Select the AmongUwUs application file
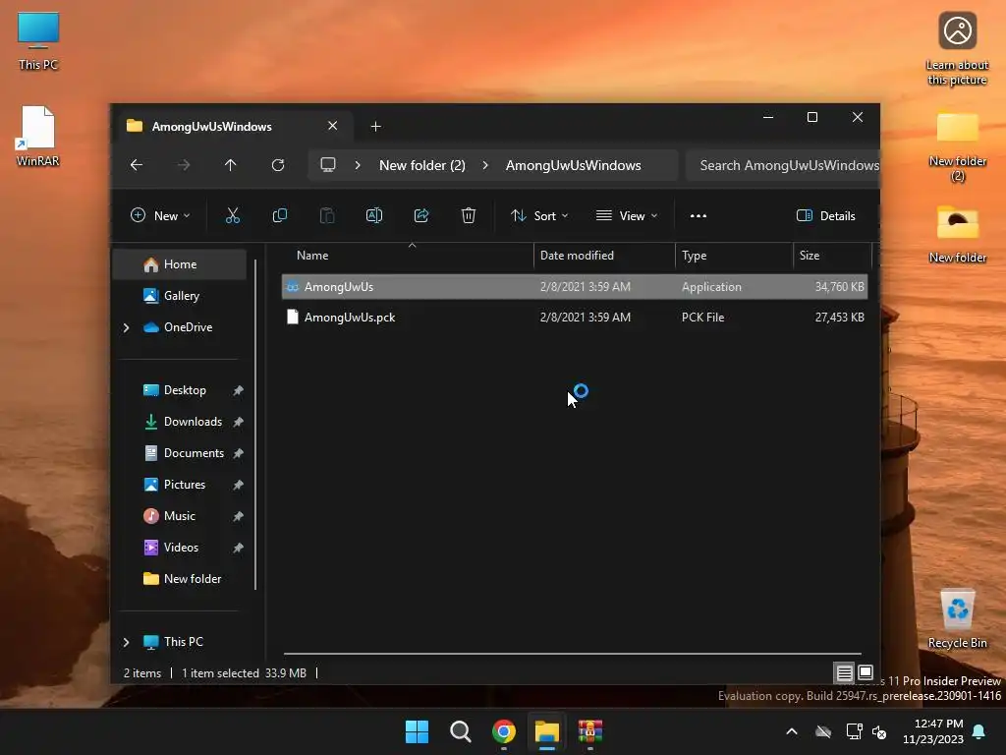Image resolution: width=1006 pixels, height=755 pixels. 574,286
